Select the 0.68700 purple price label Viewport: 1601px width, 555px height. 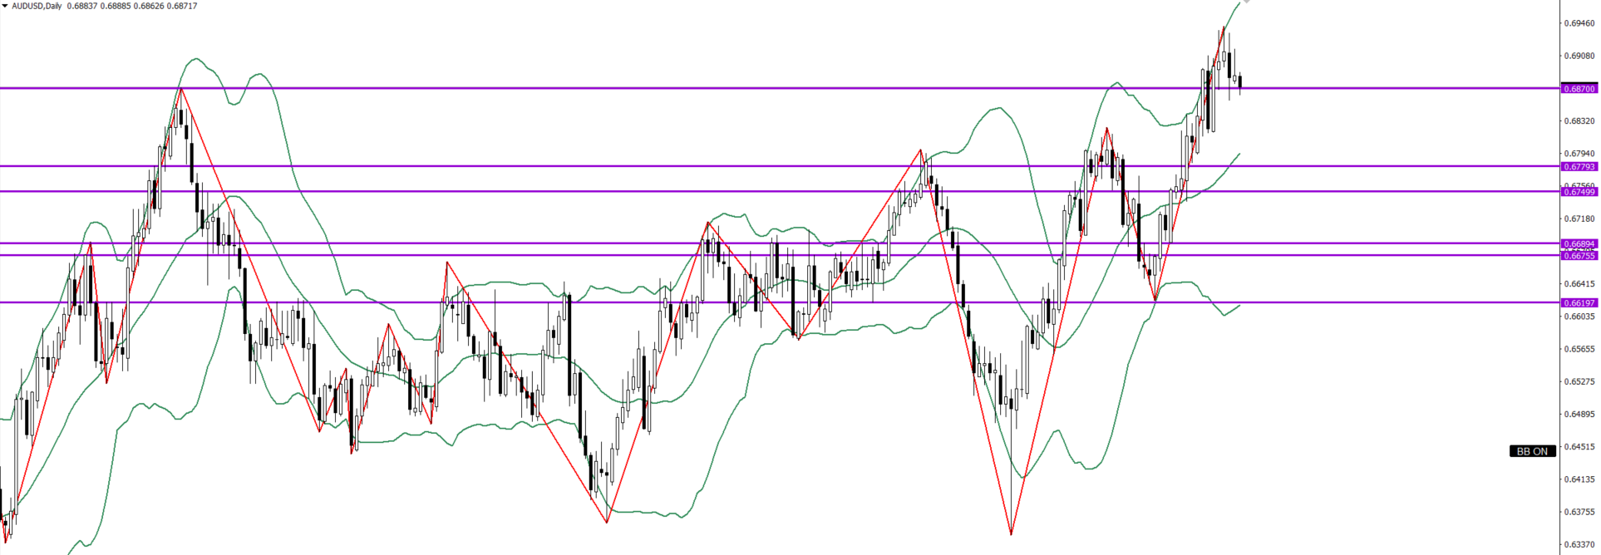1579,88
